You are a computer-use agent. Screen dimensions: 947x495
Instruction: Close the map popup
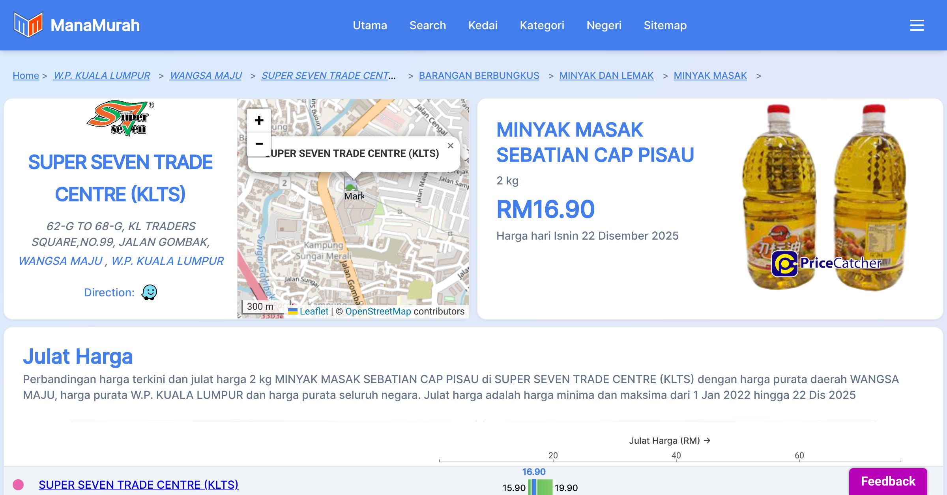pos(450,146)
